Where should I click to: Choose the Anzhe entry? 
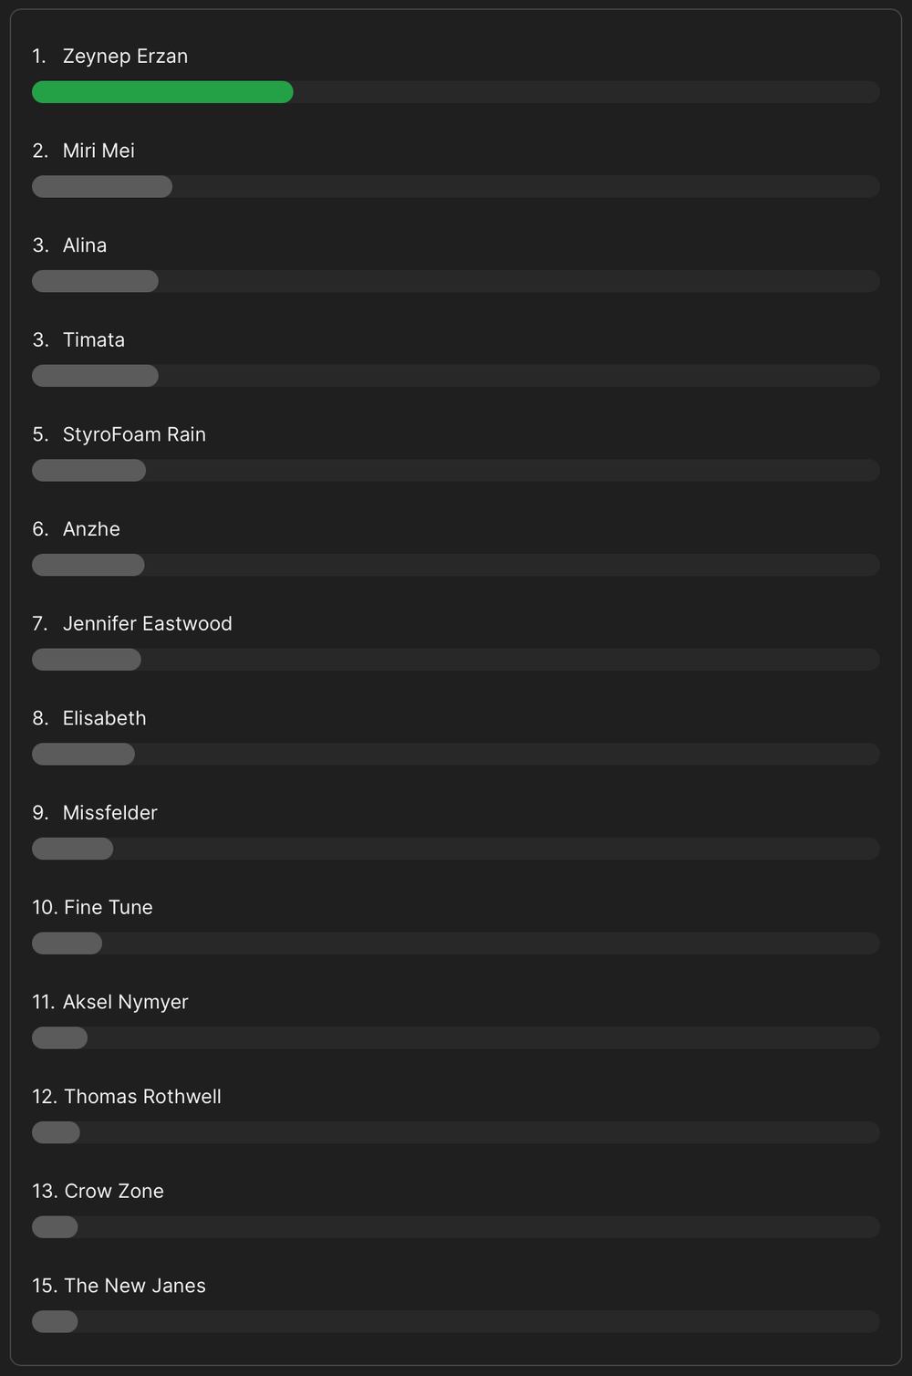[x=91, y=529]
